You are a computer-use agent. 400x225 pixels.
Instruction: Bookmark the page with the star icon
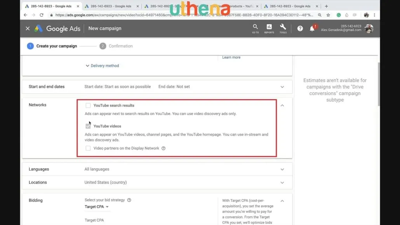328,15
